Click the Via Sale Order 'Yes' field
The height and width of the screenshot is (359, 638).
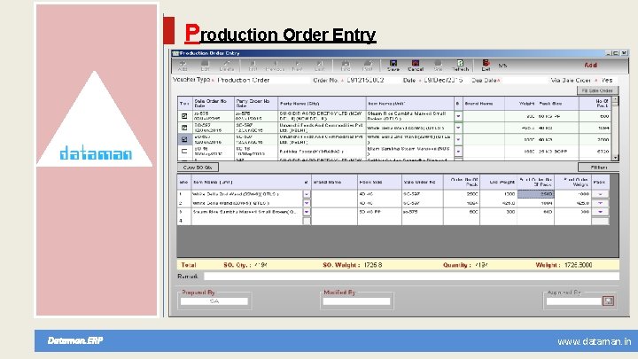tap(607, 80)
